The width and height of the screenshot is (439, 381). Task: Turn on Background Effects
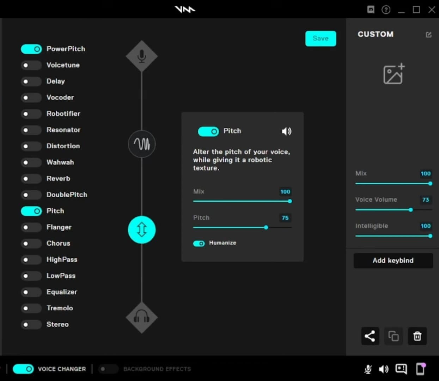tap(108, 369)
